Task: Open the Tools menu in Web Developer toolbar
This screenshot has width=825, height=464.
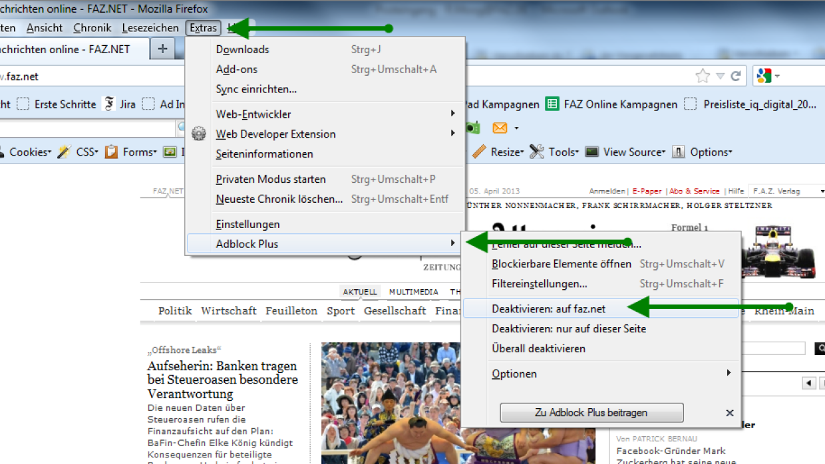Action: [x=554, y=152]
